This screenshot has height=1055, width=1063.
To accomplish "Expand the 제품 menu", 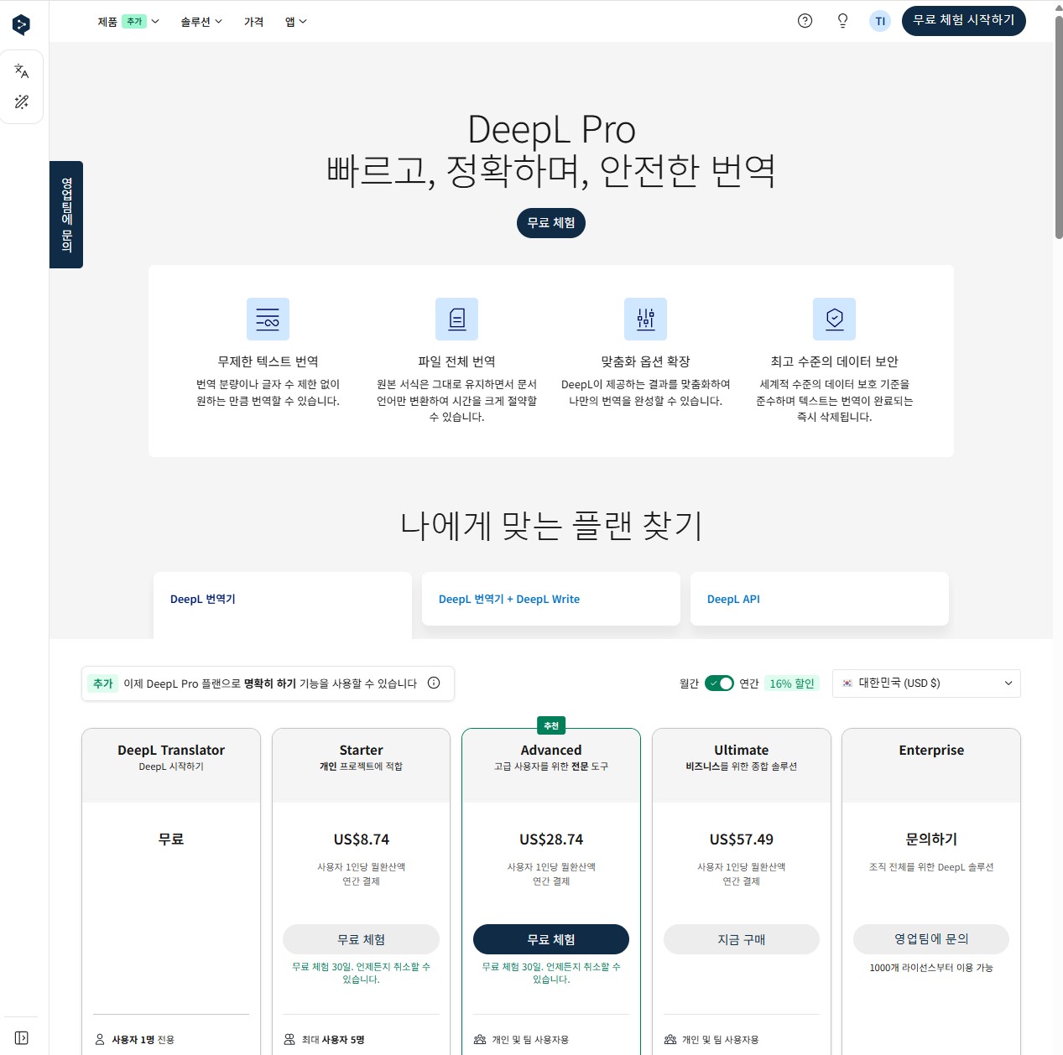I will (x=128, y=22).
